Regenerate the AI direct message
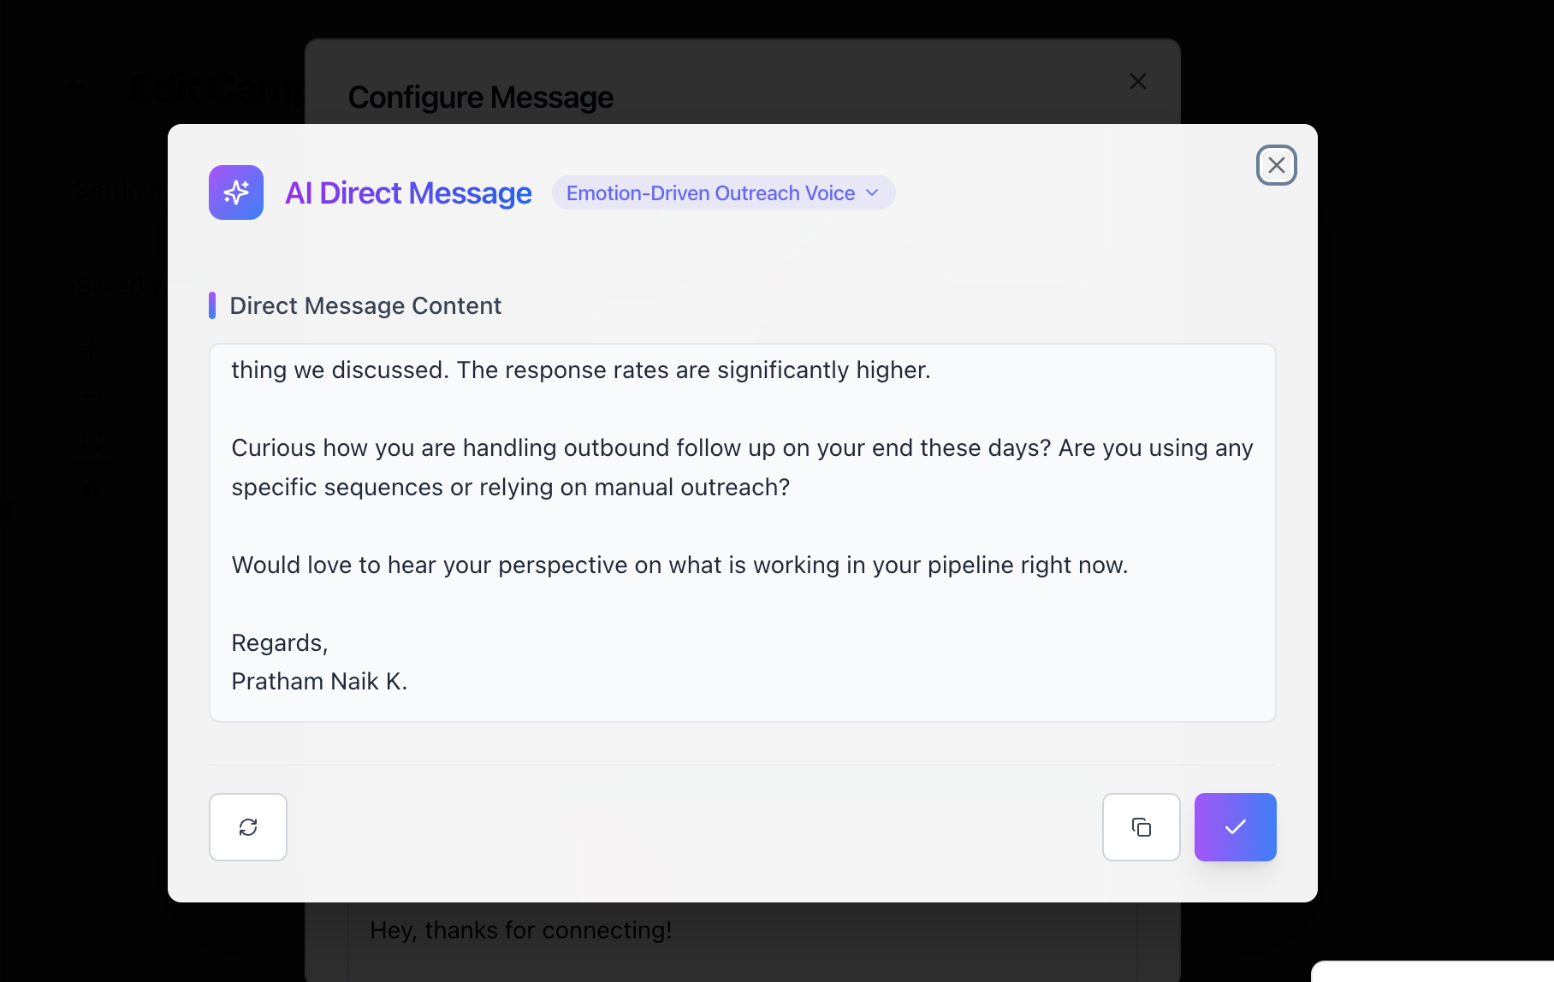Image resolution: width=1554 pixels, height=982 pixels. (x=248, y=827)
